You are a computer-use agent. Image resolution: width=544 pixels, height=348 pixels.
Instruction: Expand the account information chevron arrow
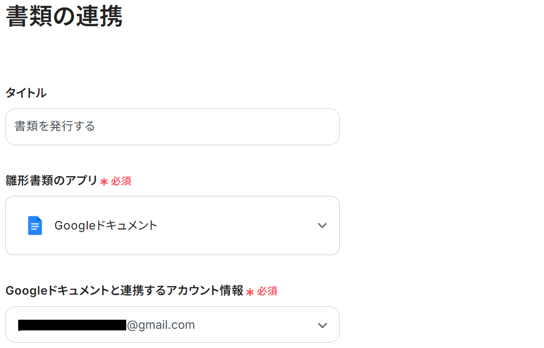(x=322, y=325)
